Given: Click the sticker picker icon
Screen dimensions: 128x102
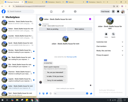Looking at the screenshot, I should click(47, 94).
